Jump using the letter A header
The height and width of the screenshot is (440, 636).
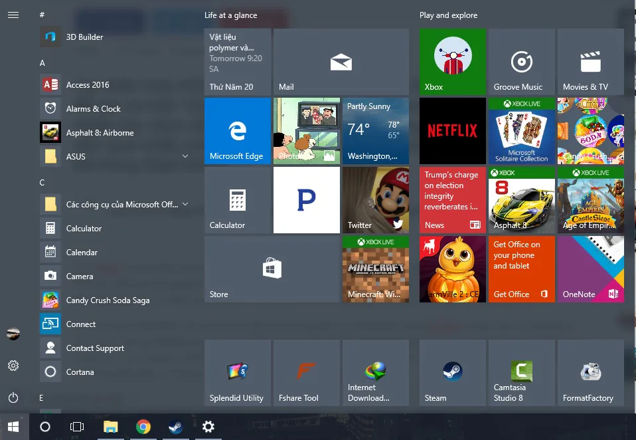42,63
